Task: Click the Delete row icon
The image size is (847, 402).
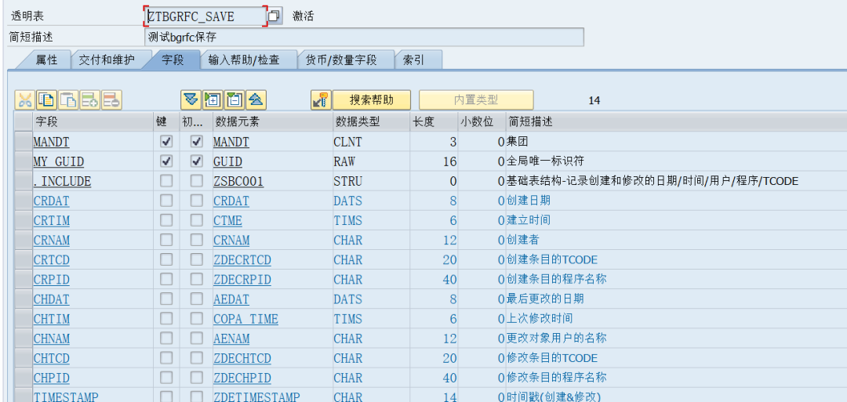Action: [111, 100]
